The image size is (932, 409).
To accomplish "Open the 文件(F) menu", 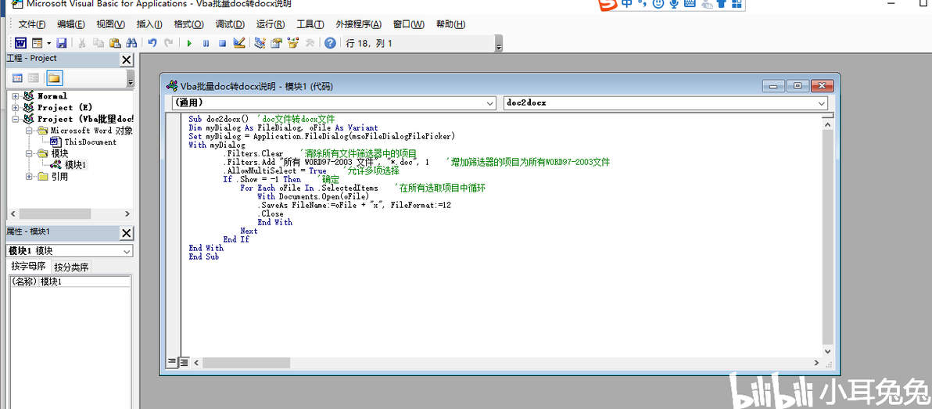I will 31,24.
